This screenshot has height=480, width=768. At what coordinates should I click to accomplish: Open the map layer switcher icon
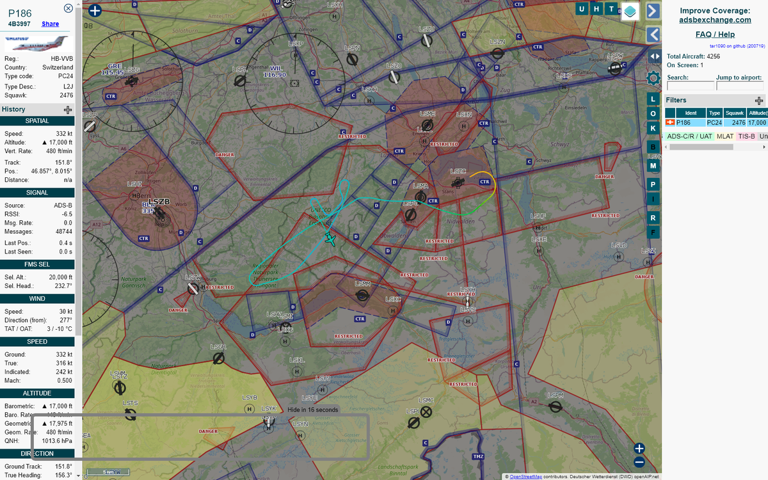[x=630, y=11]
